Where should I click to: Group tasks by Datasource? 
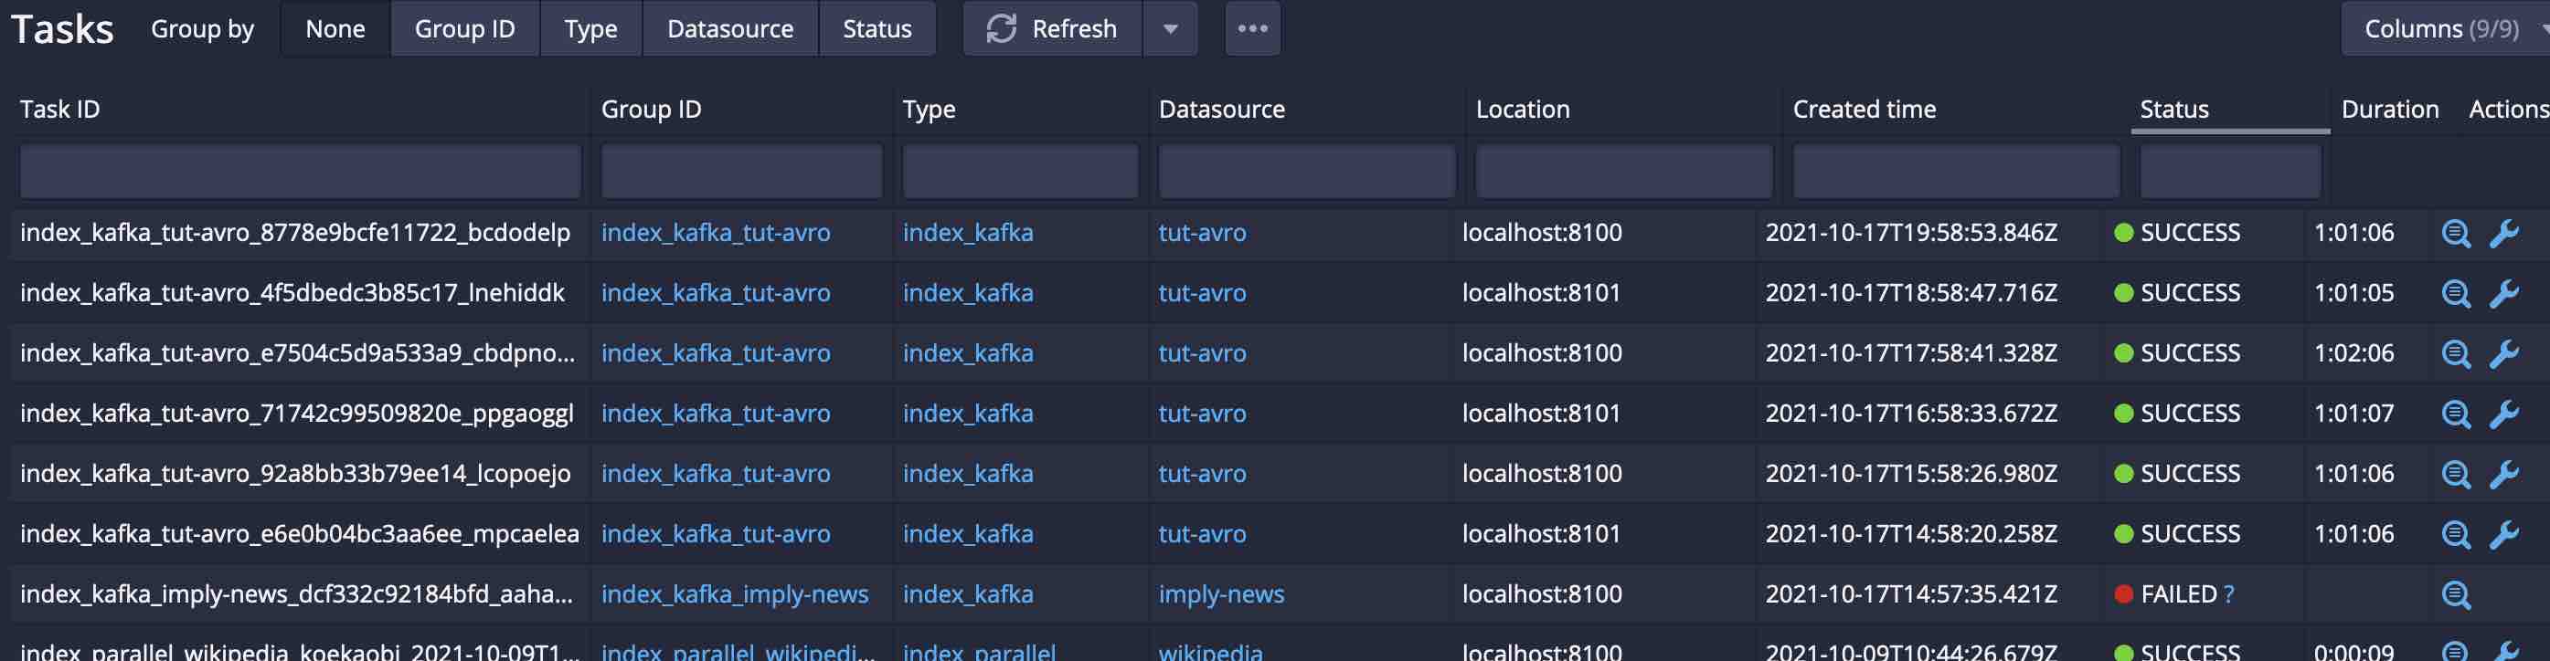[x=729, y=28]
